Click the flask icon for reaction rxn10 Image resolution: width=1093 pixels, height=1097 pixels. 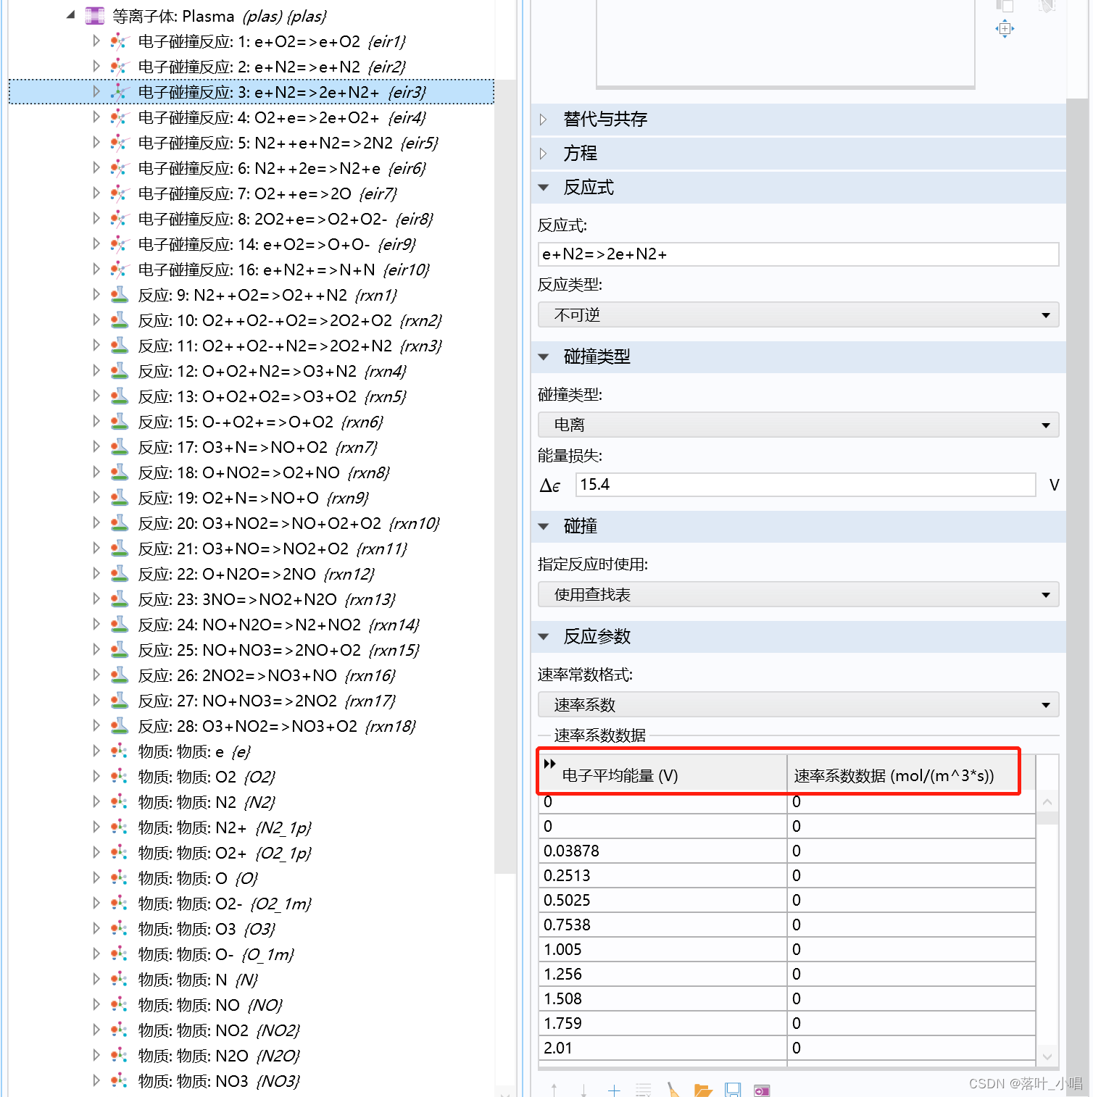120,523
